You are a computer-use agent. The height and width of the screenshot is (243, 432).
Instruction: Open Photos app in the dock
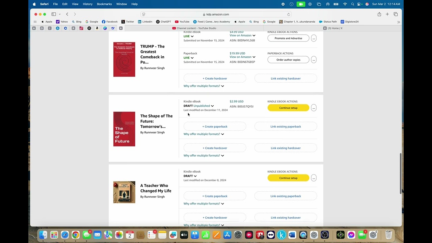119,235
